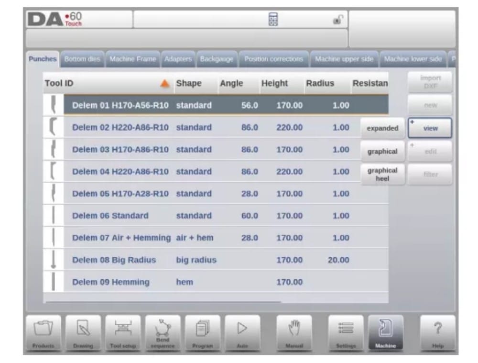Open the view options button
This screenshot has width=478, height=363.
[430, 128]
